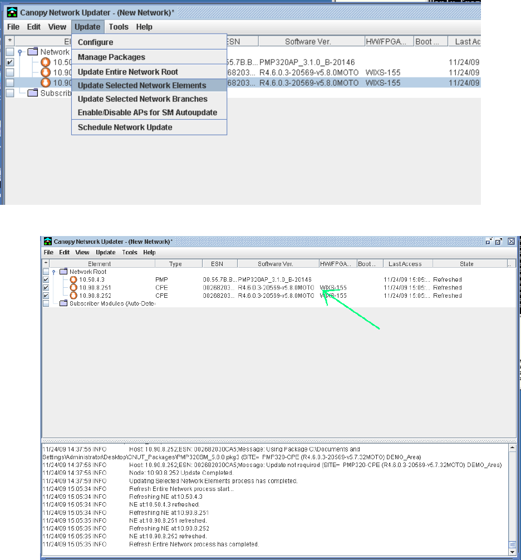Open the Help menu in open-menu window

click(x=144, y=27)
